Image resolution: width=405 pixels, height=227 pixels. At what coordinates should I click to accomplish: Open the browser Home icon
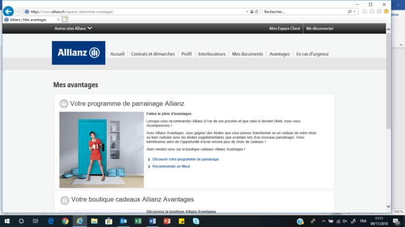click(x=365, y=12)
